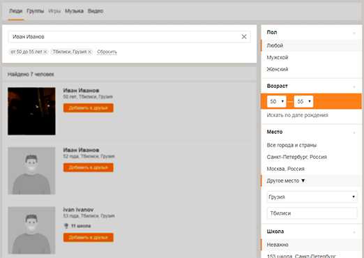Add Ivan Ivanov to friends
This screenshot has width=364, height=258.
pos(89,237)
